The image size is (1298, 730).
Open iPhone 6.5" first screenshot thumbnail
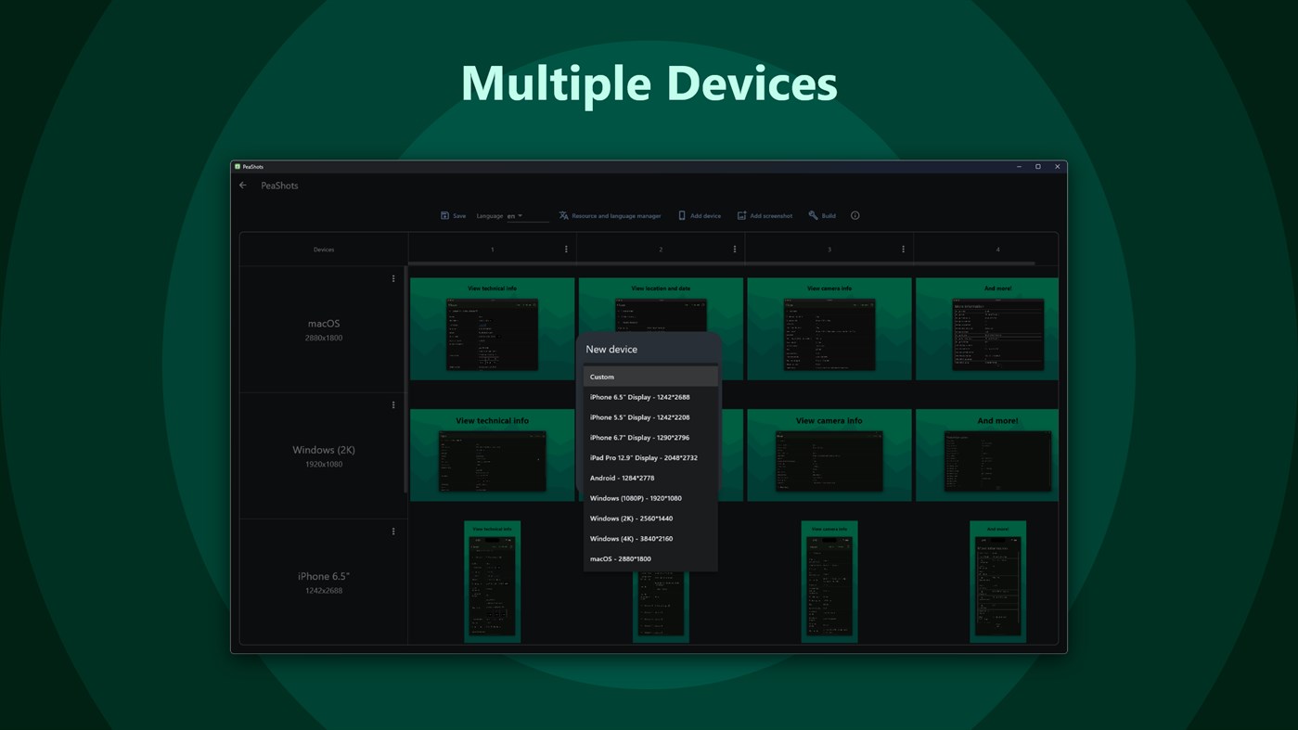pyautogui.click(x=493, y=582)
